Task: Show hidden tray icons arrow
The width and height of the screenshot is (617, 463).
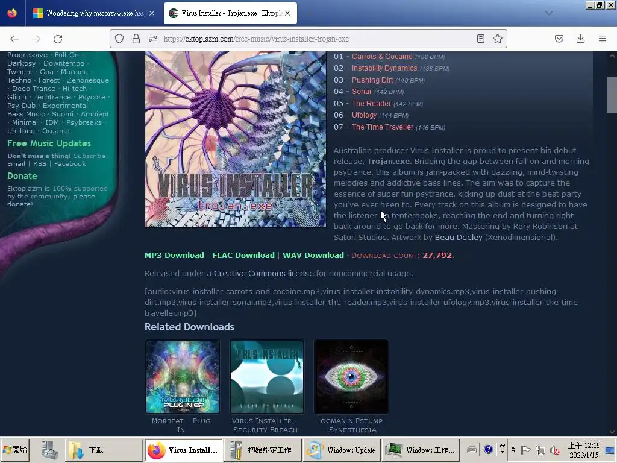Action: click(x=513, y=449)
